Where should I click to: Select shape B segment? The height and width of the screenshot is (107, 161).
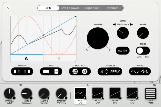pos(60,58)
